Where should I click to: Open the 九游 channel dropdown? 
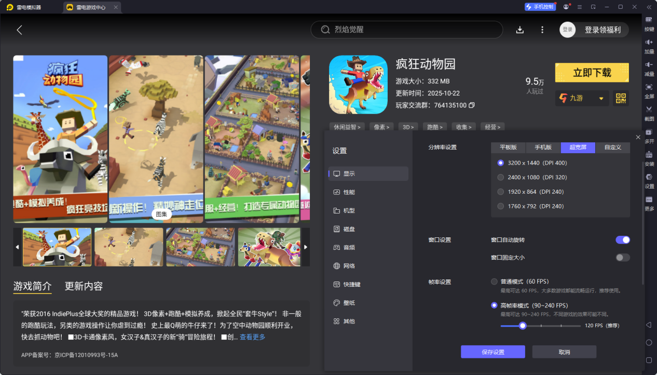[582, 98]
